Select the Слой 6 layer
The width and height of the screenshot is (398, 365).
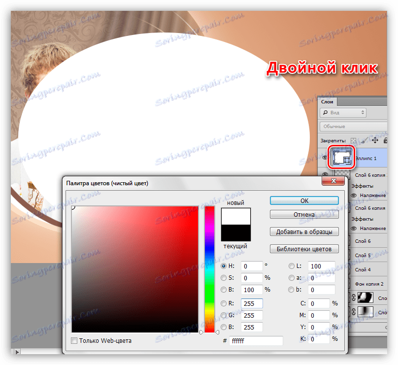click(x=363, y=241)
